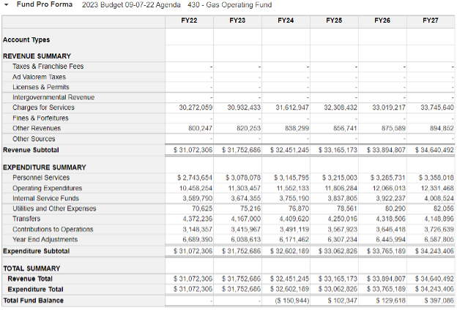Click the Personnel Services row label

[41, 178]
